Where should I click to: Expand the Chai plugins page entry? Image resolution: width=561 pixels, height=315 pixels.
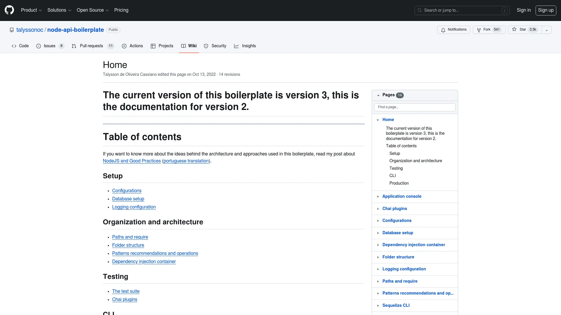(378, 209)
